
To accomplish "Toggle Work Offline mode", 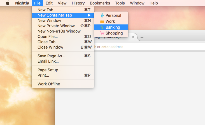I will click(x=63, y=84).
